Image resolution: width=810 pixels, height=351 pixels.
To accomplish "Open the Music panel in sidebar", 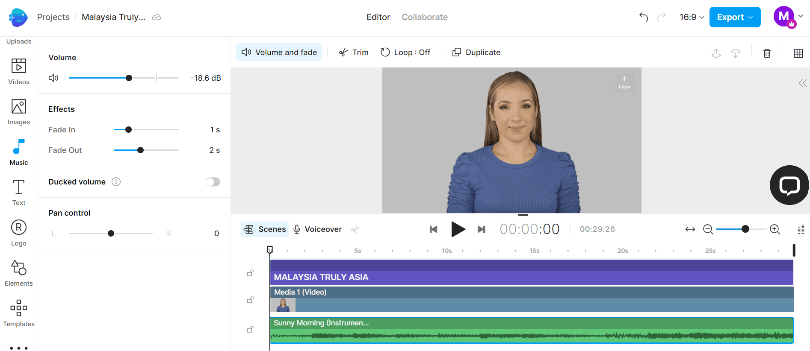I will click(19, 152).
